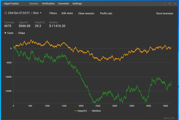Open the Settings tab

pos(77,4)
